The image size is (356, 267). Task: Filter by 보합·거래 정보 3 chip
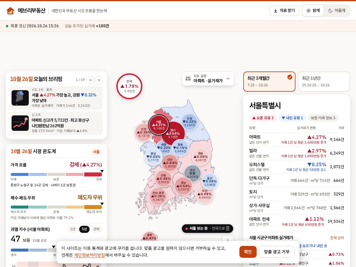click(323, 118)
